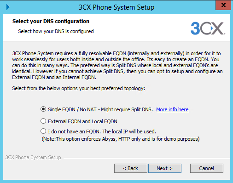Viewport: 233px width, 183px height.
Task: Choose the External FQDN and Local FQDN radio button
Action: pyautogui.click(x=43, y=121)
